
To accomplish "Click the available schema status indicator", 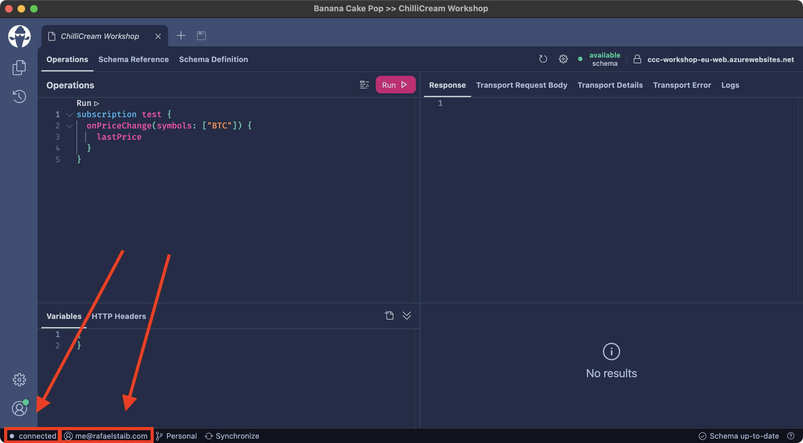I will click(599, 59).
